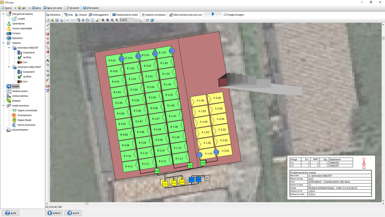The height and width of the screenshot is (217, 385).
Task: Select the circle shape tool
Action: coord(48,43)
